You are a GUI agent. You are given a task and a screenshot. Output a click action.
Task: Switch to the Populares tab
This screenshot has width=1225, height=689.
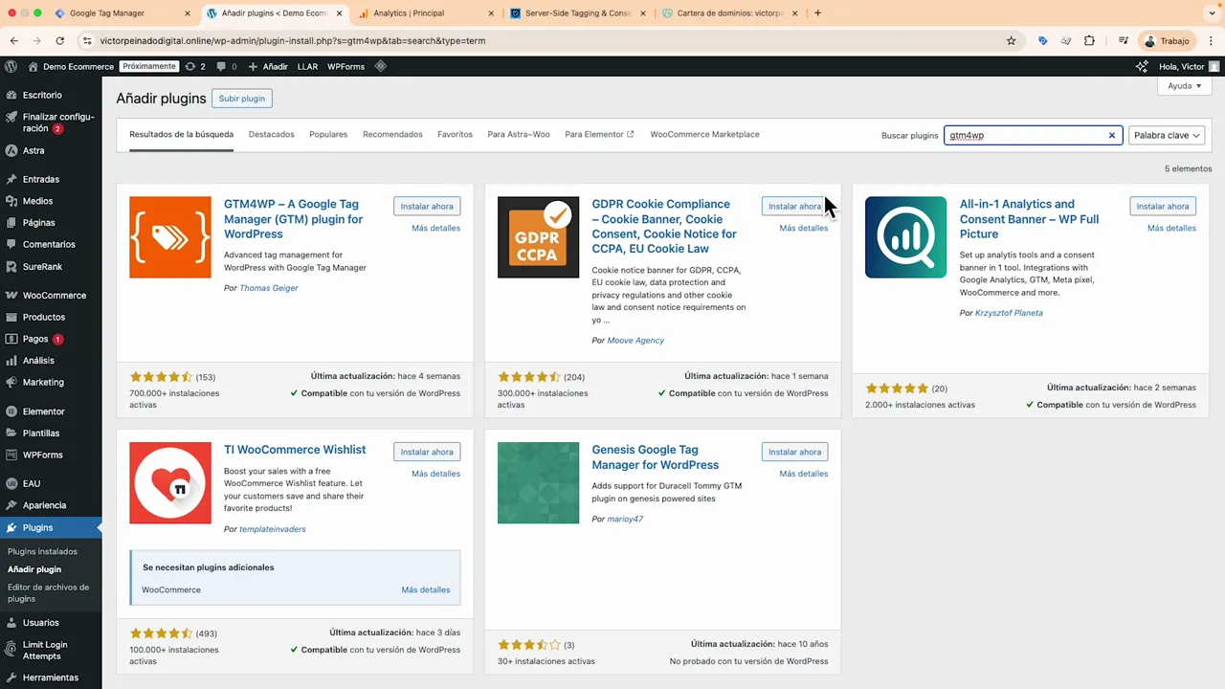[x=328, y=134]
